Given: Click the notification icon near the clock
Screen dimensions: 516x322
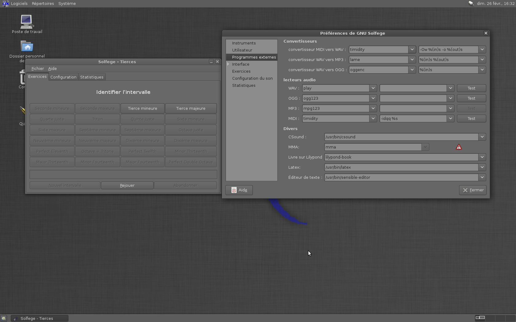Looking at the screenshot, I should [471, 3].
